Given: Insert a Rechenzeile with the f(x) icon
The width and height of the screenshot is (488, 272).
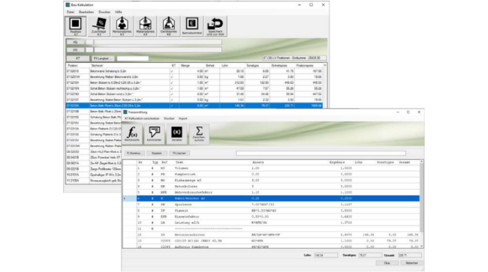Looking at the screenshot, I should click(x=132, y=134).
